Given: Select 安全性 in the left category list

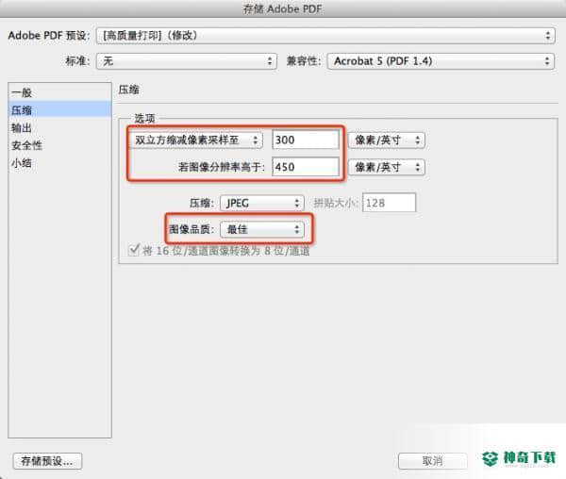Looking at the screenshot, I should [59, 145].
